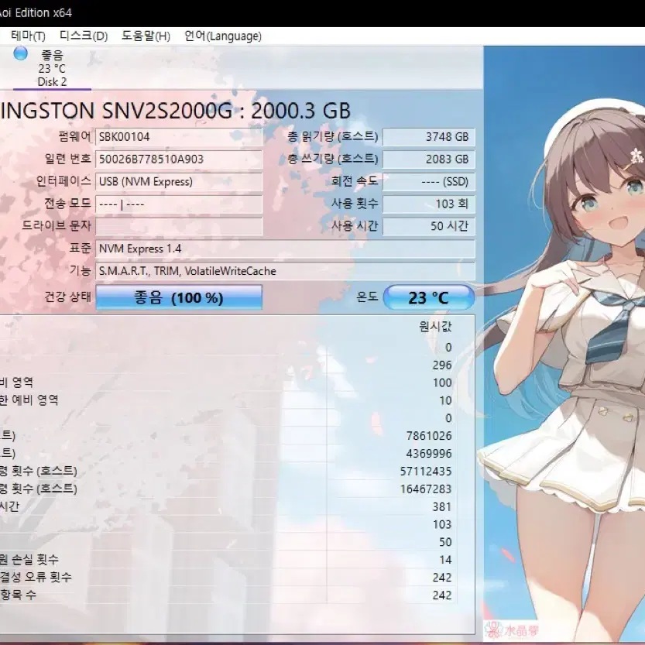Screen dimensions: 645x645
Task: Open the 언어(Language) menu
Action: pos(223,36)
